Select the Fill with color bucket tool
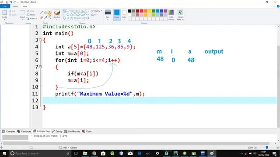The width and height of the screenshot is (280, 157). click(45, 13)
